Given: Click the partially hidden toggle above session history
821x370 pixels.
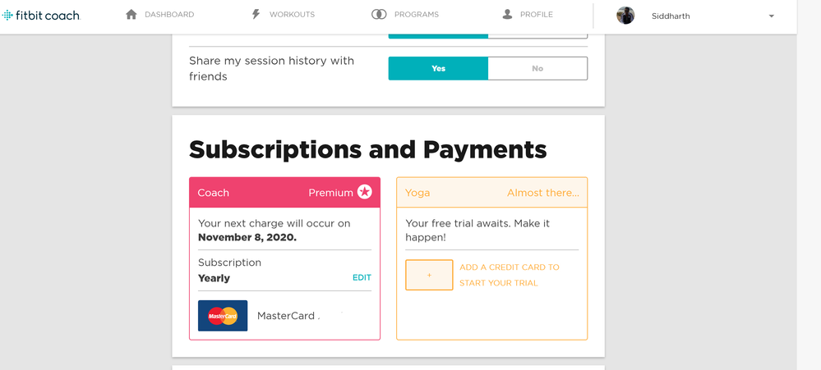Looking at the screenshot, I should click(487, 34).
